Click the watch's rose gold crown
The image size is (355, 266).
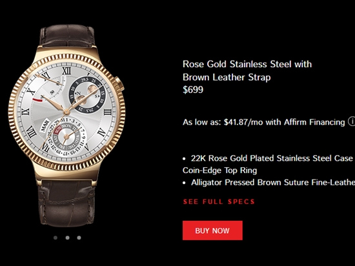pos(119,84)
